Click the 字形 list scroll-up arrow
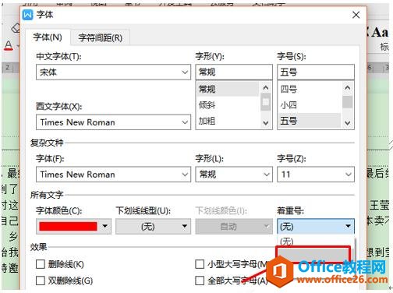 [x=266, y=88]
